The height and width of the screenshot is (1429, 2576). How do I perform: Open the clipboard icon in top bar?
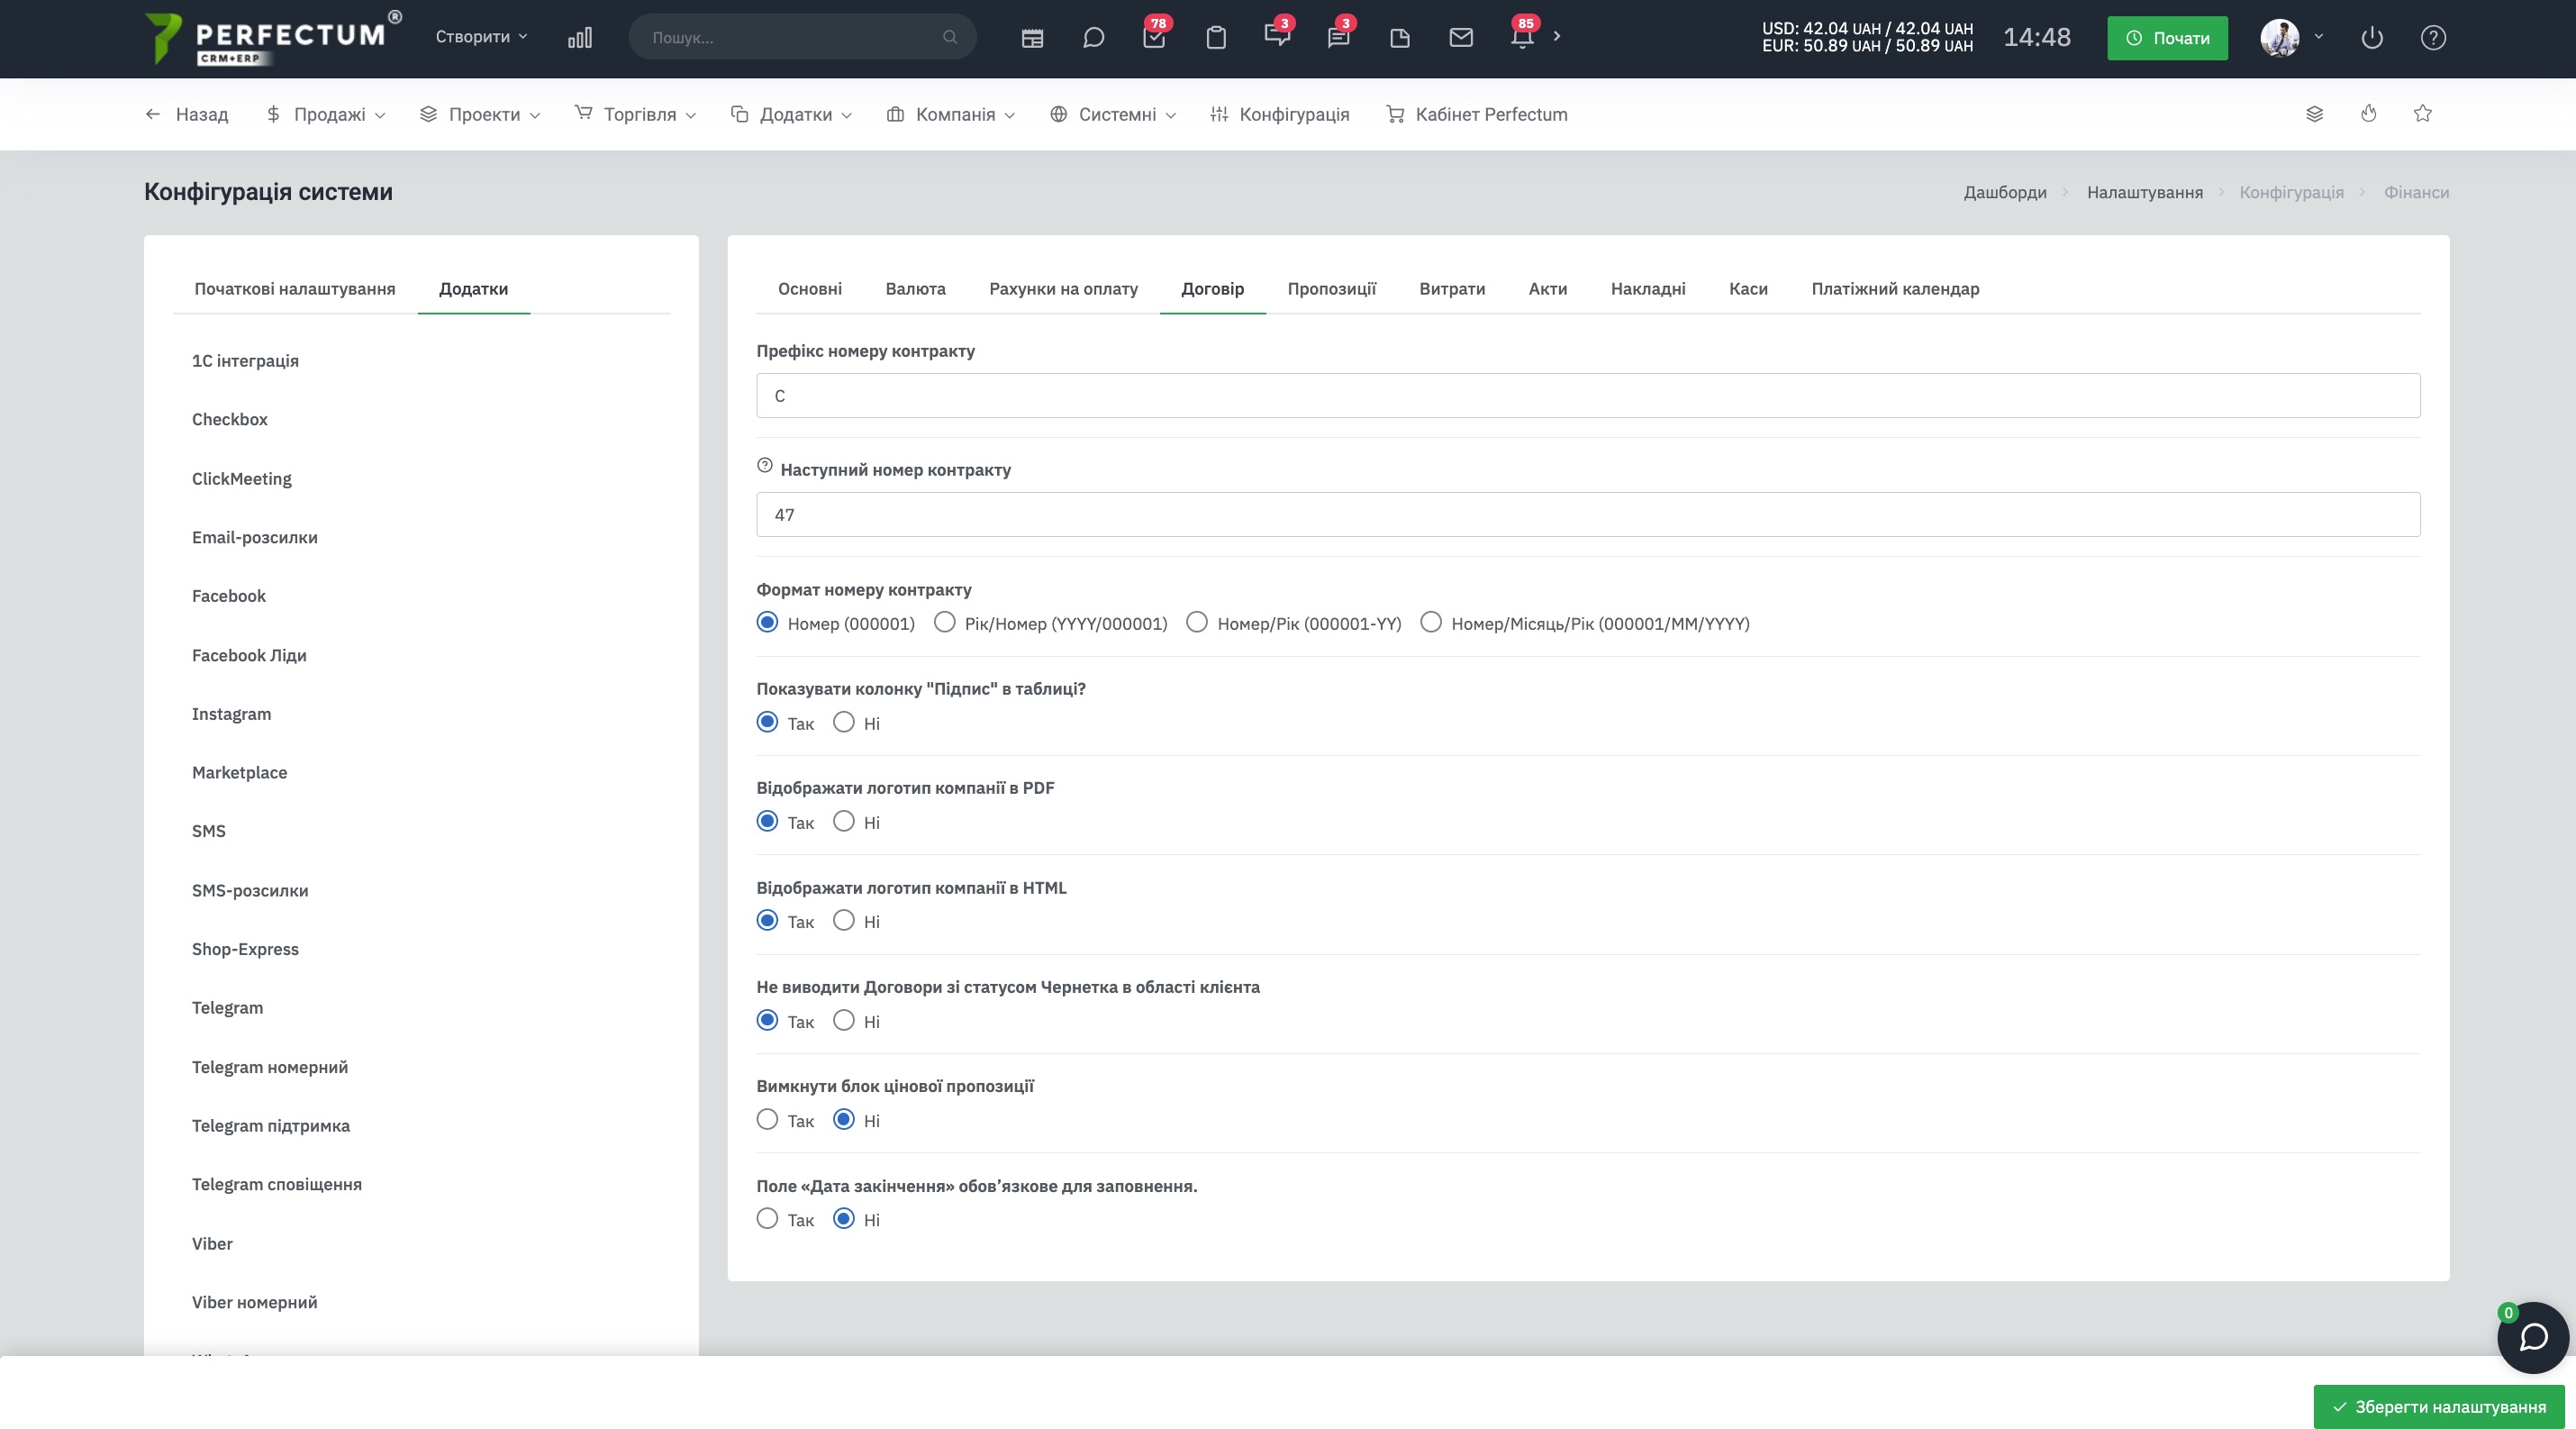tap(1216, 38)
